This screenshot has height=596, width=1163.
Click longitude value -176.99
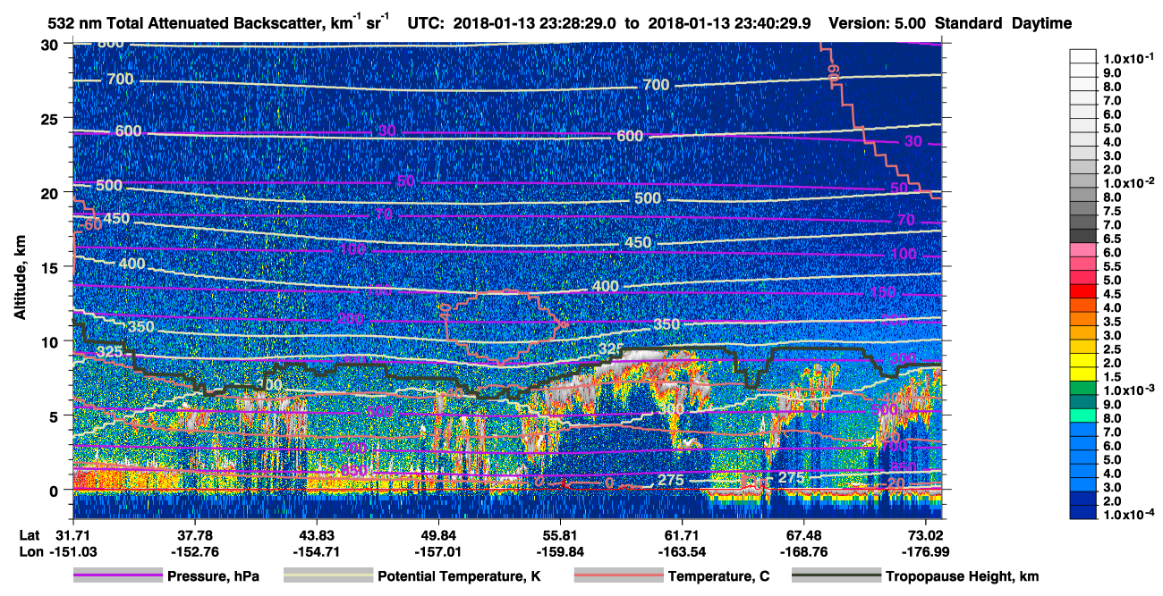click(x=926, y=551)
